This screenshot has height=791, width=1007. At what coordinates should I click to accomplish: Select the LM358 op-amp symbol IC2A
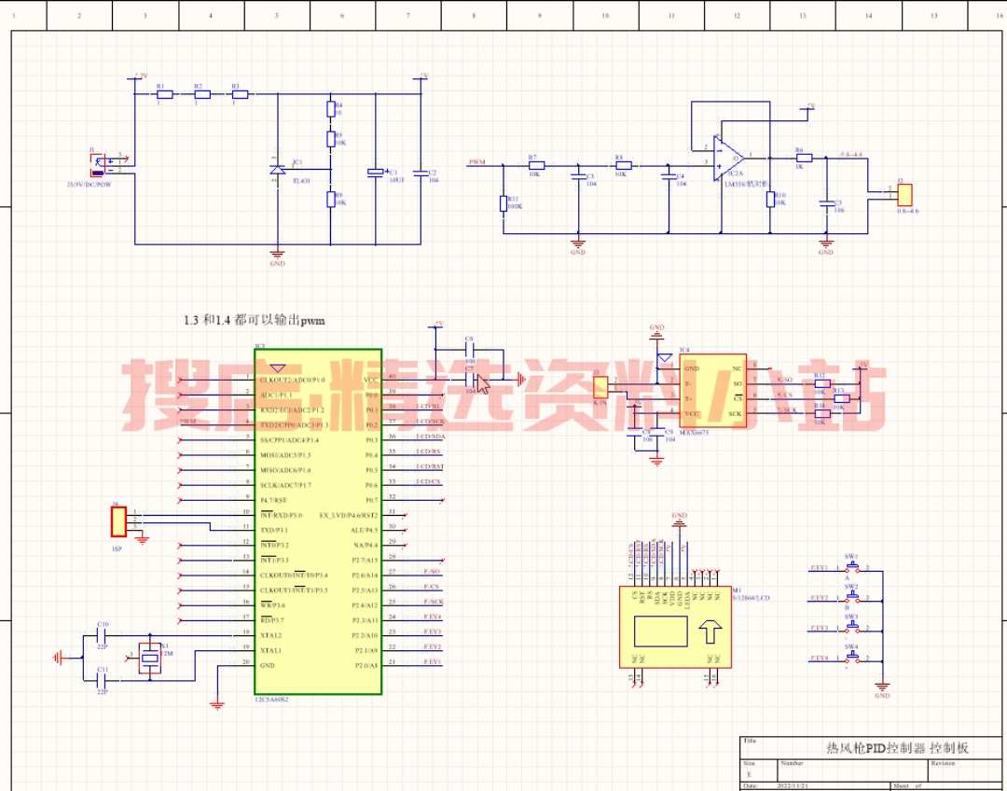[x=729, y=158]
